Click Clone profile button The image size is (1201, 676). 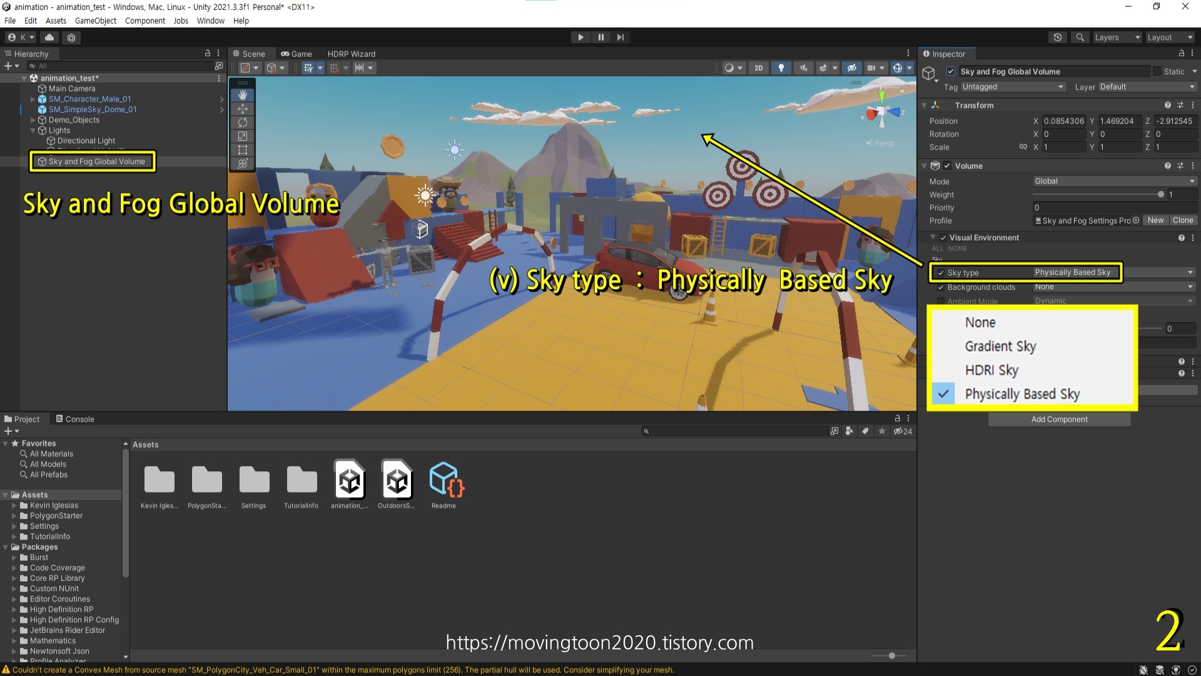[1183, 220]
